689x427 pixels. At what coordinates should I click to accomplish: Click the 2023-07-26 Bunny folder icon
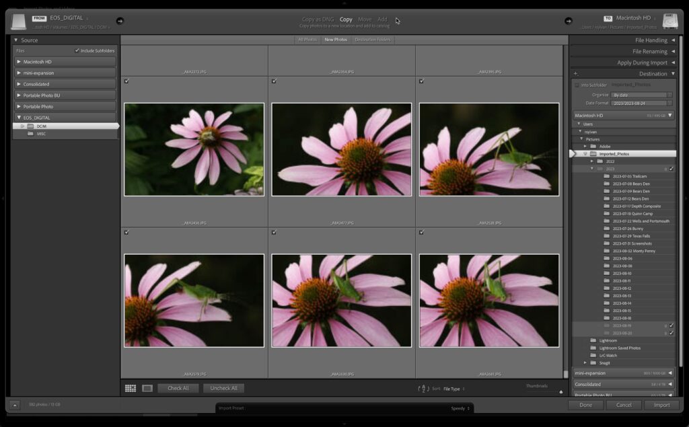tap(607, 229)
